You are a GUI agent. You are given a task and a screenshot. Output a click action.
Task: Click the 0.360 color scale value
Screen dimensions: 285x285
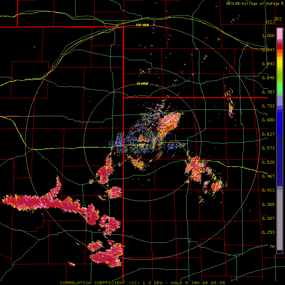pyautogui.click(x=268, y=205)
